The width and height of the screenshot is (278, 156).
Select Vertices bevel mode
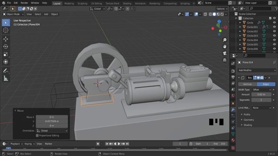[x=247, y=84]
